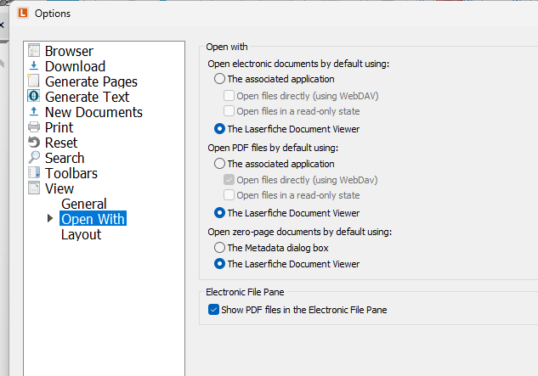The width and height of the screenshot is (538, 376).
Task: Click the Reset undo-arrow icon
Action: (x=34, y=142)
